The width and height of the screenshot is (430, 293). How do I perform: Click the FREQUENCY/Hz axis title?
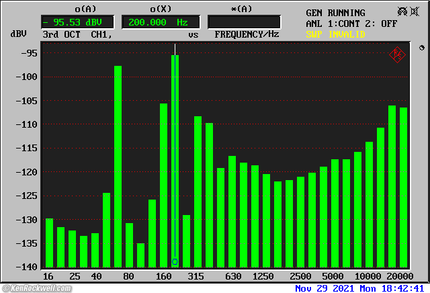point(247,34)
